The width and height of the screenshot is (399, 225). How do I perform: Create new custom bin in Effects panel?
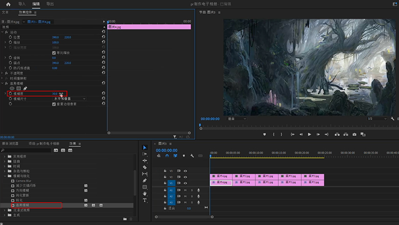125,219
